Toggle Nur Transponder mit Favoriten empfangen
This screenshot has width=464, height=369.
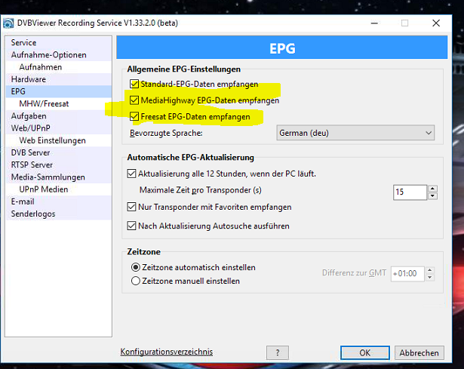[x=132, y=207]
